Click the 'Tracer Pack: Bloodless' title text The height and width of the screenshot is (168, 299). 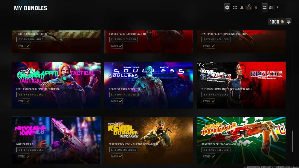pos(32,34)
